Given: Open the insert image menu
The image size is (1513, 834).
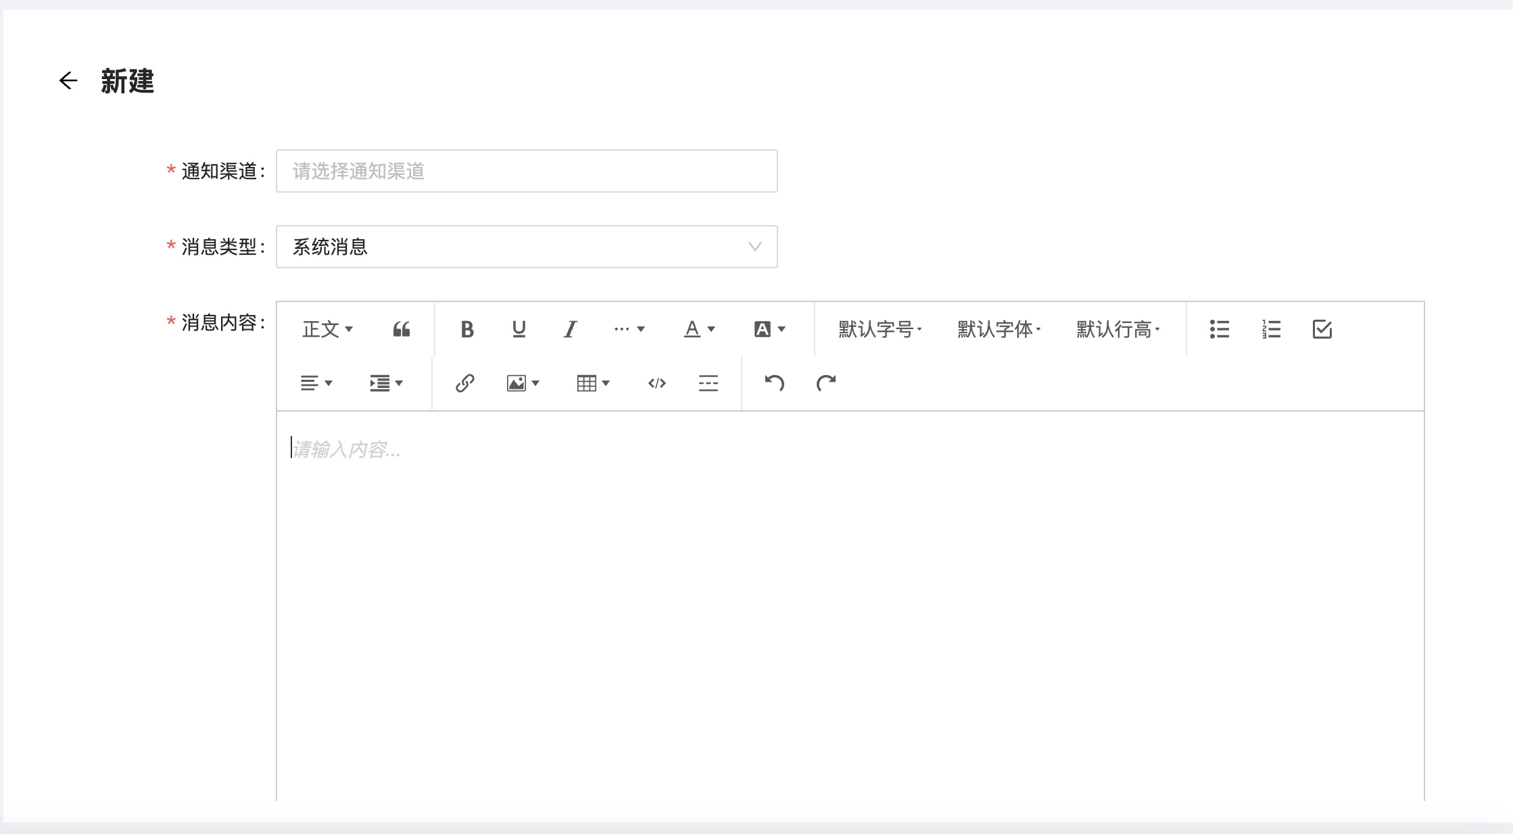Looking at the screenshot, I should 523,383.
